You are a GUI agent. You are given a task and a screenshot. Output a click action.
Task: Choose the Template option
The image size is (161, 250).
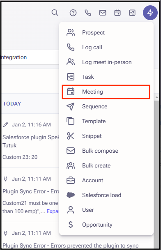click(106, 121)
